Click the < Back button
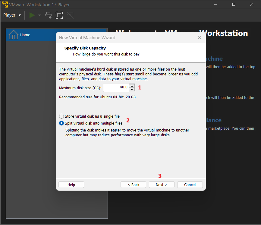Image resolution: width=261 pixels, height=225 pixels. click(x=133, y=185)
